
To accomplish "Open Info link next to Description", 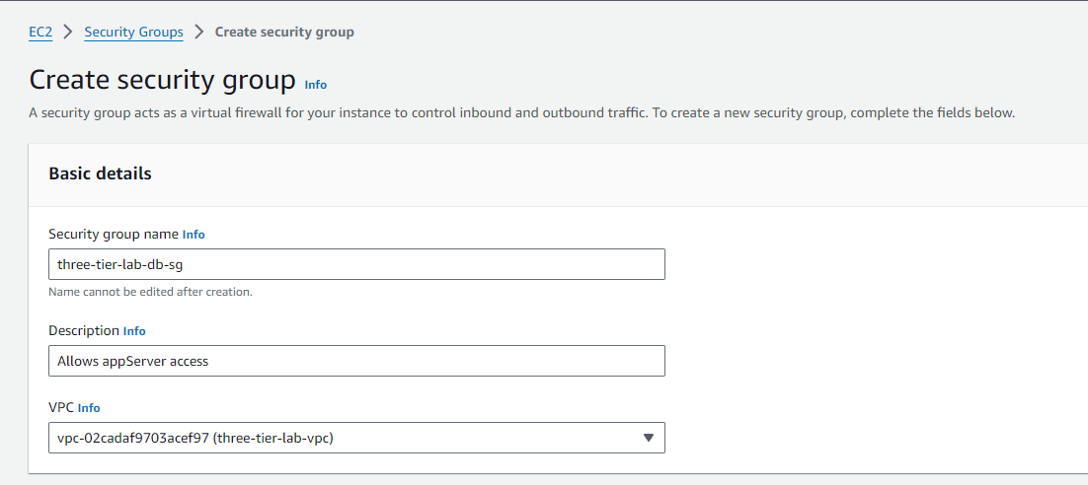I will (x=134, y=331).
